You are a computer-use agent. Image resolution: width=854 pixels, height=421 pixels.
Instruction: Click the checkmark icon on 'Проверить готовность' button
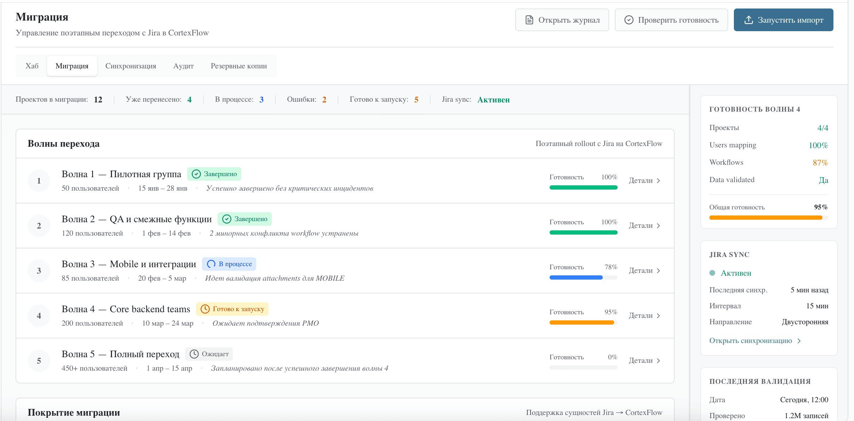629,20
